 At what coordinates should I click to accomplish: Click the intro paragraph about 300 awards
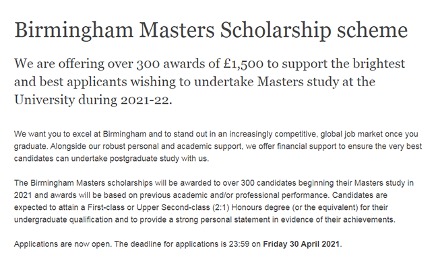(x=210, y=81)
